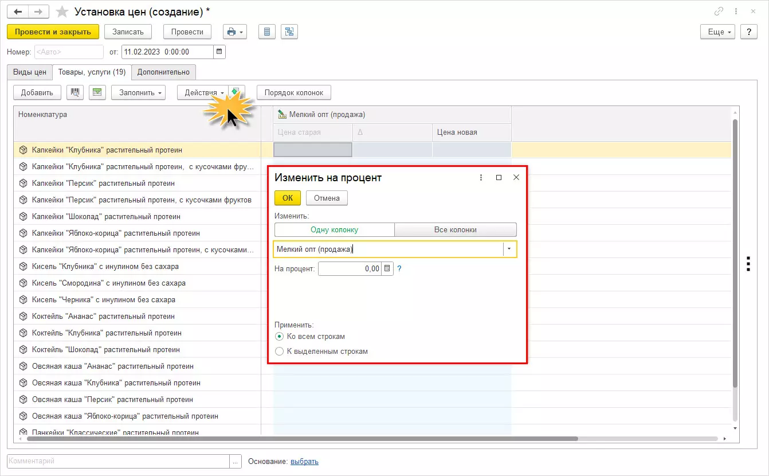Screen dimensions: 769x476
Task: Select the row Кисель "Черника" с инулином без сахара
Action: click(138, 300)
